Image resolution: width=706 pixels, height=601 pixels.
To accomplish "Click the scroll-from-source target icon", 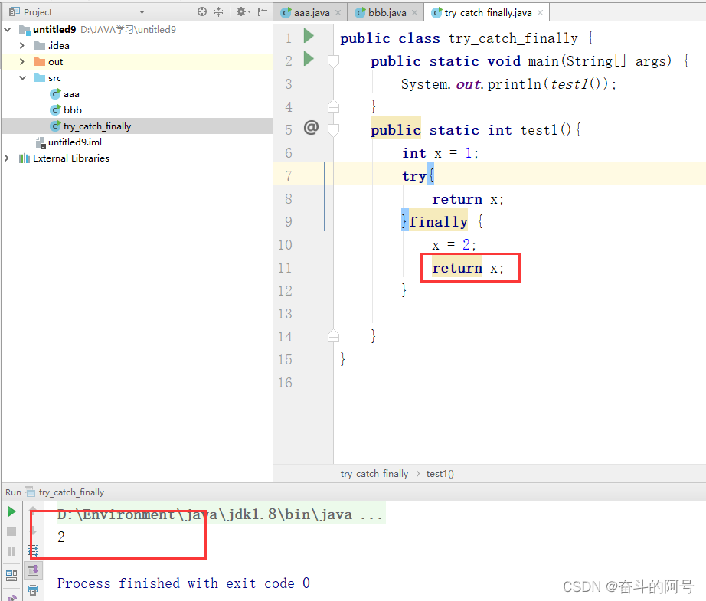I will click(x=202, y=11).
